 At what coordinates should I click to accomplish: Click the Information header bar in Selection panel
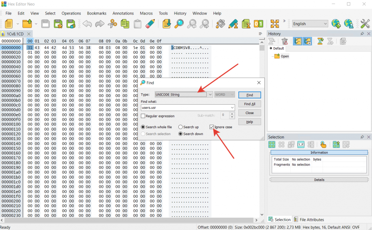pos(319,152)
